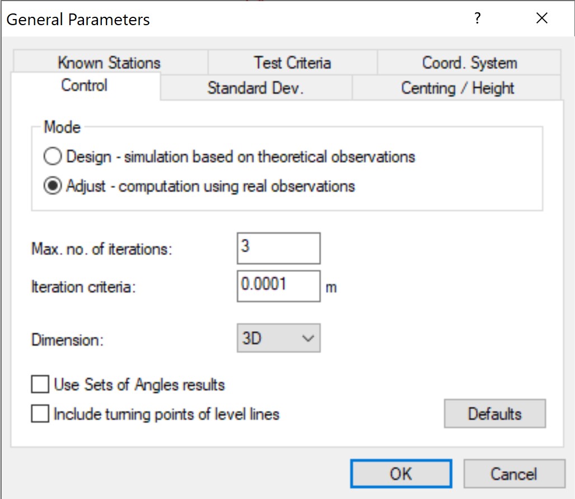Tick Include turning points of level lines
575x499 pixels.
pos(40,414)
